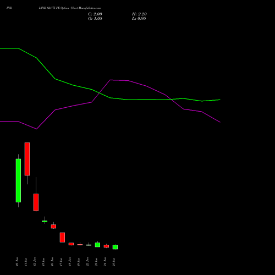Click the "10 Jun" date axis label

[x=17, y=262]
